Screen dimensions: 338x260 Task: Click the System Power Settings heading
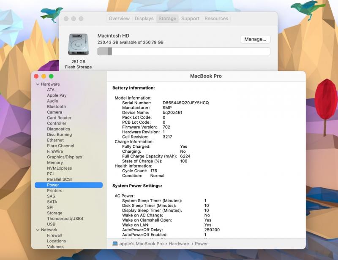(x=137, y=186)
